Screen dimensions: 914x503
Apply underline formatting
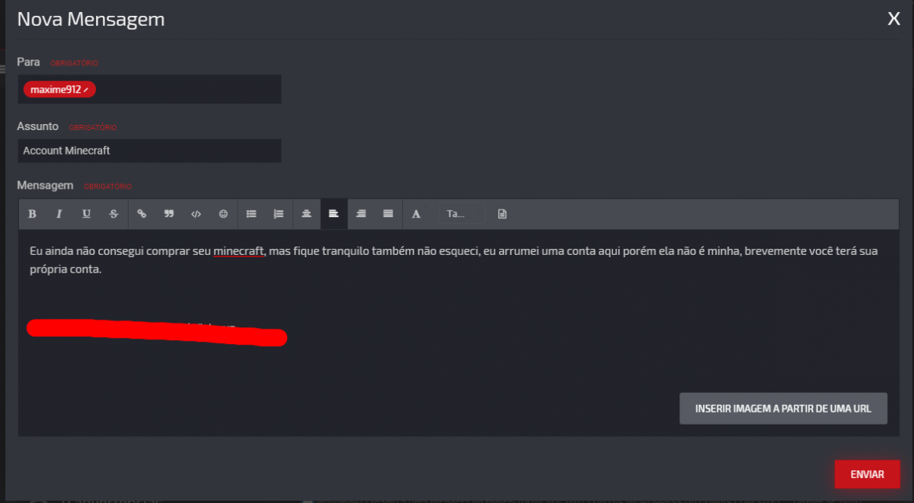(x=87, y=214)
